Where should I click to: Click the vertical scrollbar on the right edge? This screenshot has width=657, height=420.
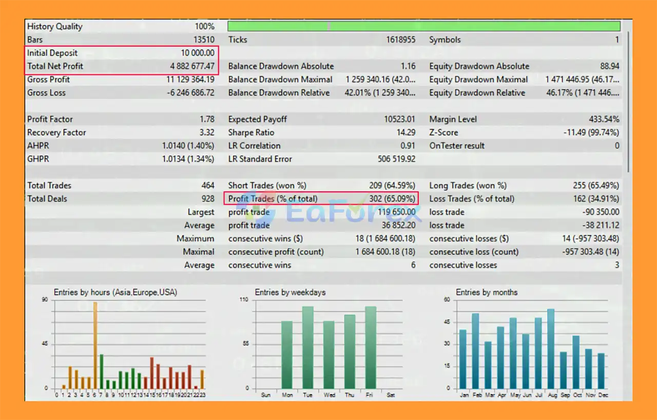(x=628, y=103)
